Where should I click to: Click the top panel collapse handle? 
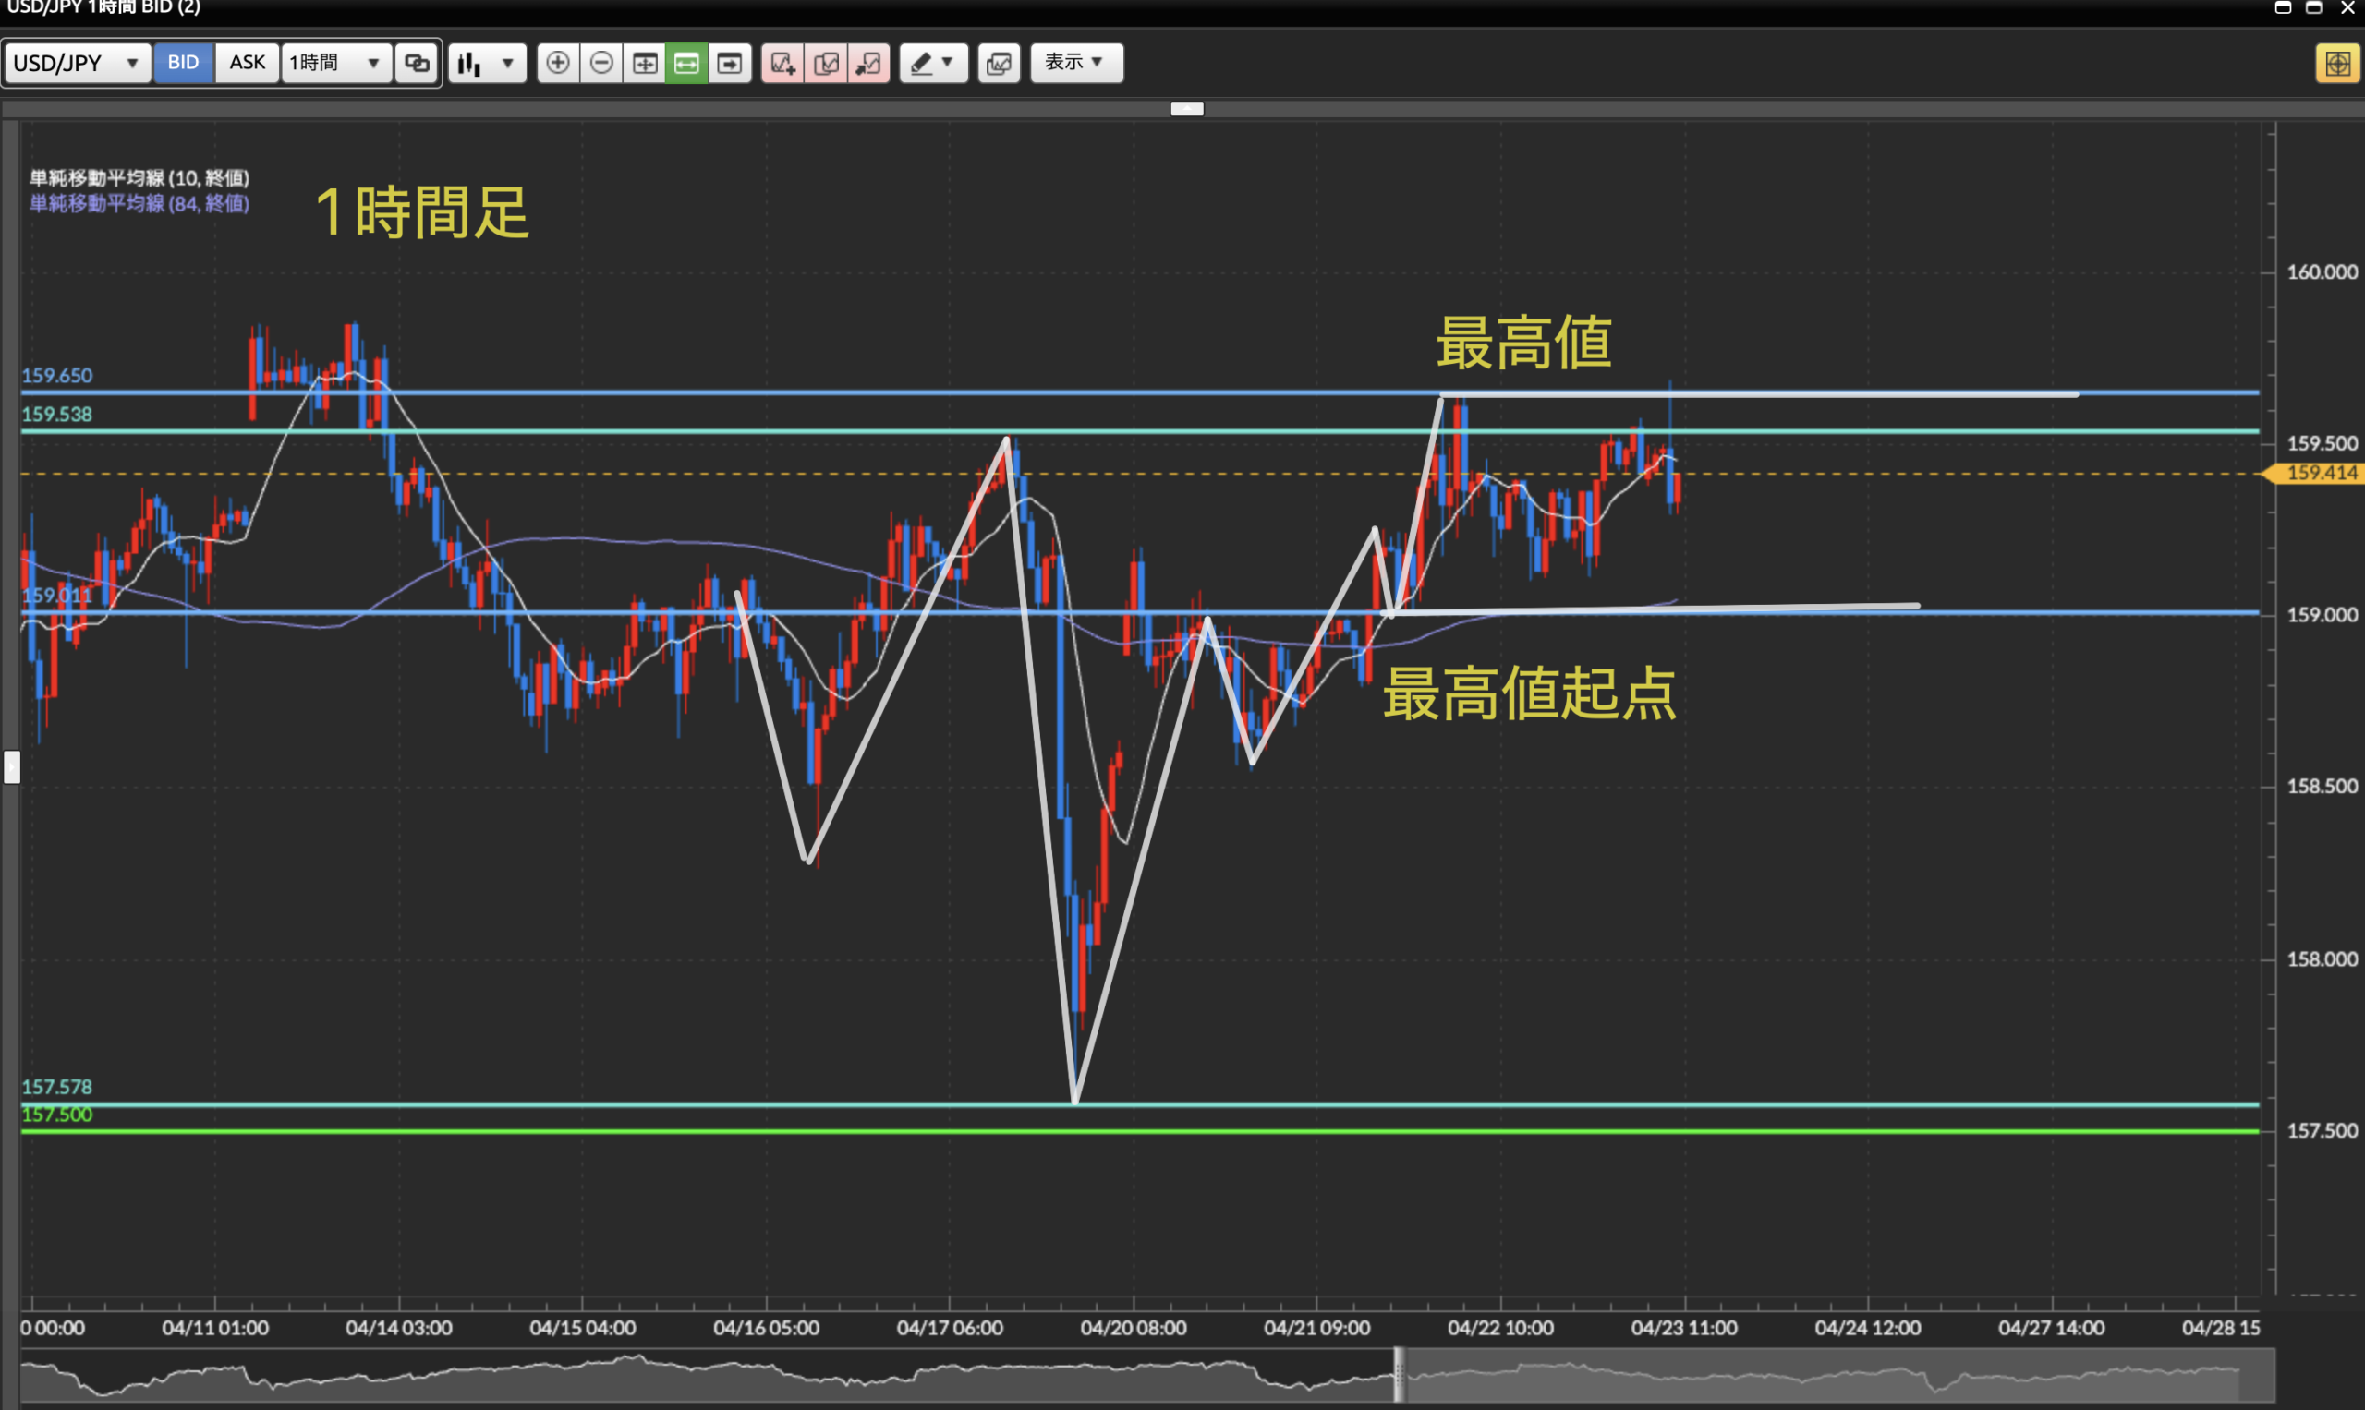click(1186, 108)
